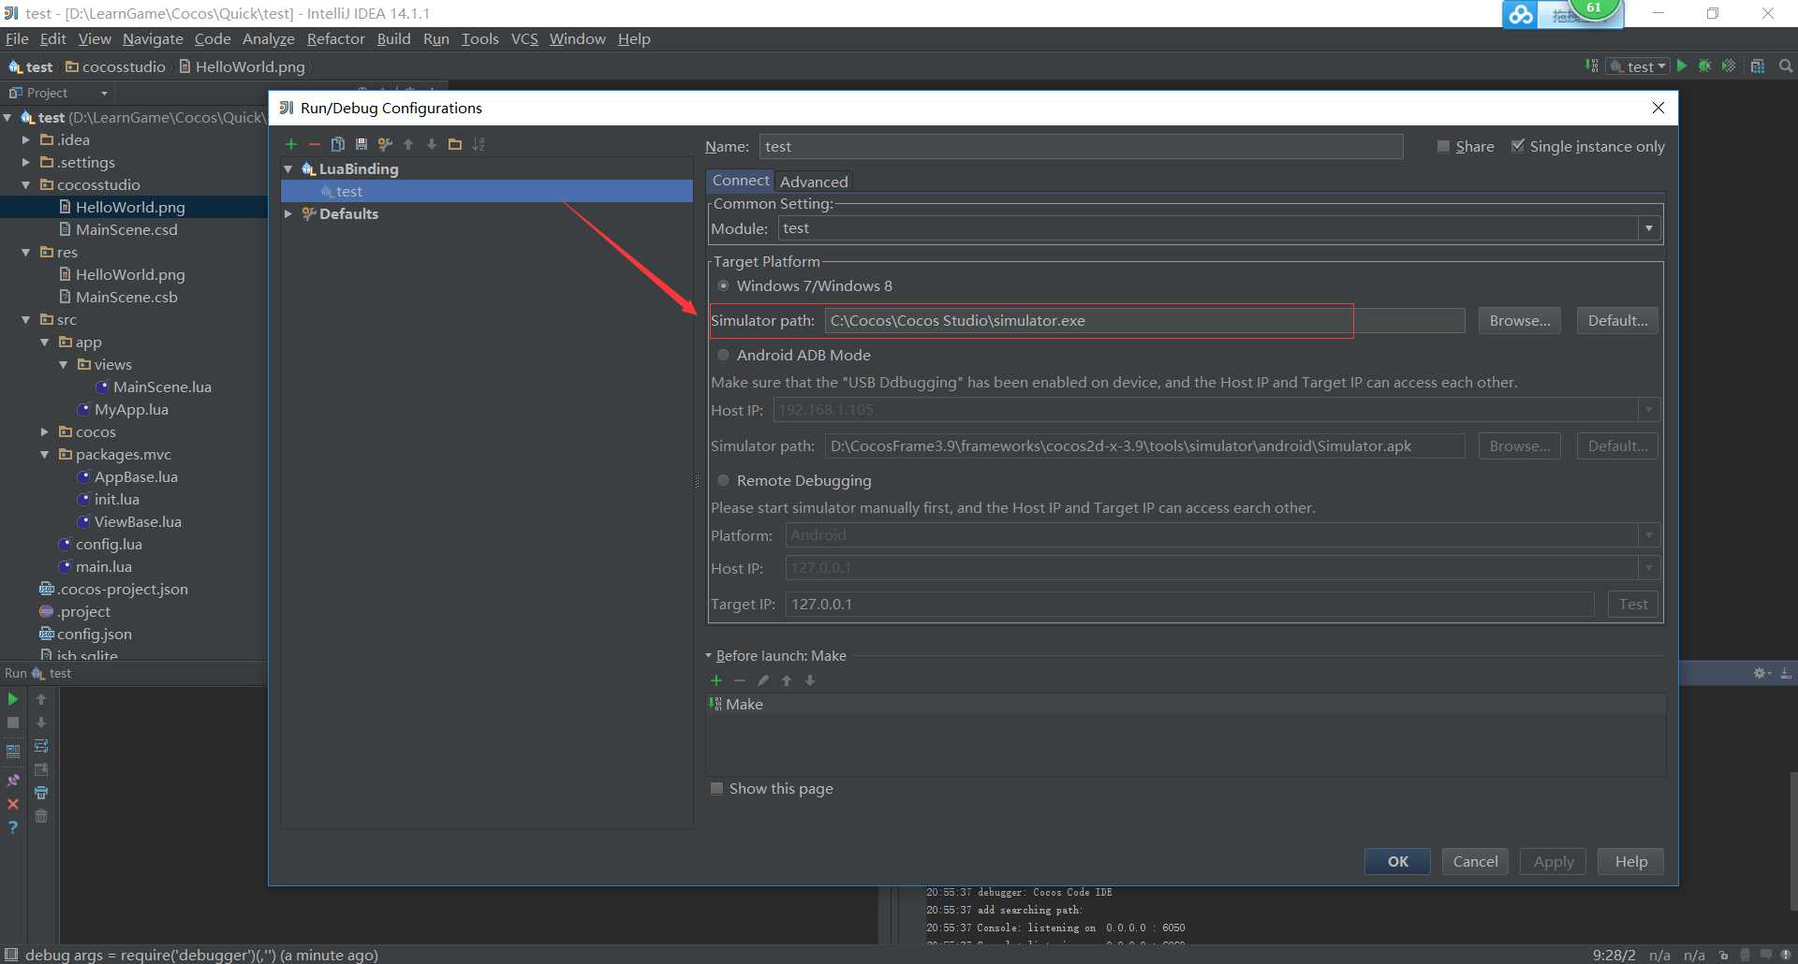
Task: Switch to the Advanced tab
Action: pyautogui.click(x=814, y=182)
